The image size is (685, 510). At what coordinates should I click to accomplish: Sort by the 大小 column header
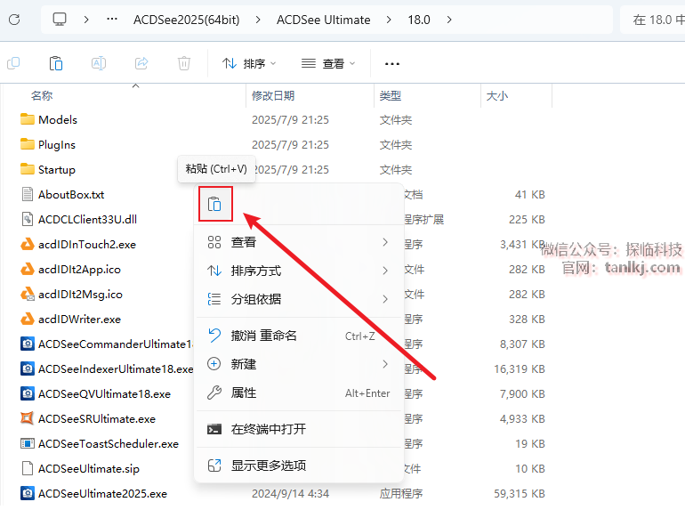497,96
